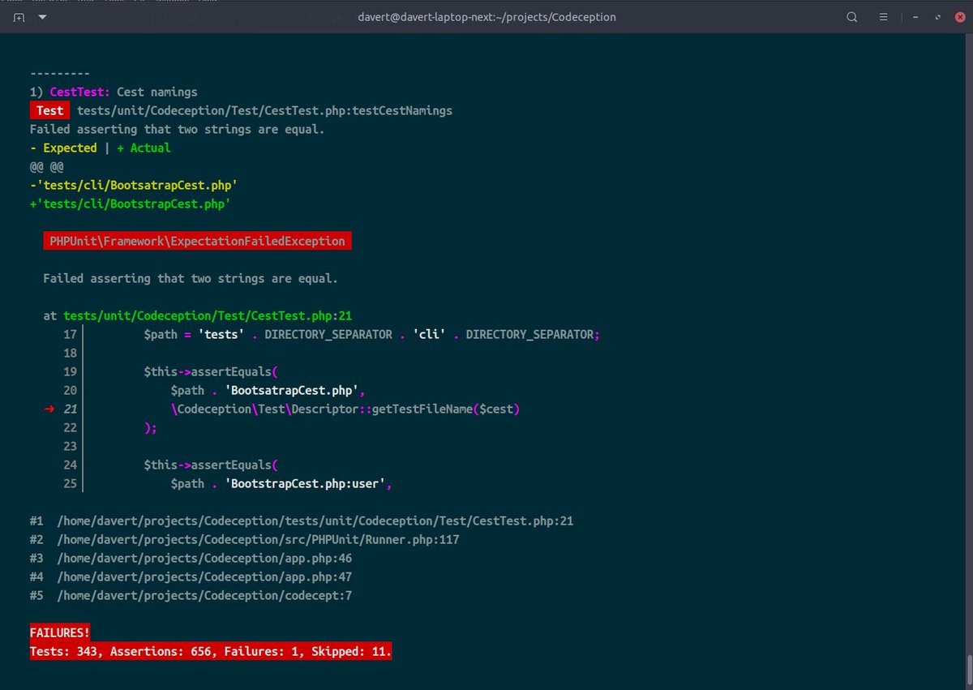Viewport: 973px width, 690px height.
Task: Click code line number 17
Action: 70,334
